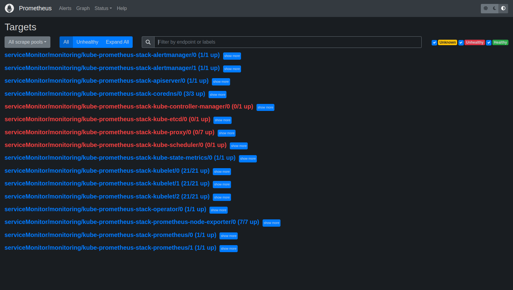Open coredns/0 (3/3 up) target link

pos(105,94)
